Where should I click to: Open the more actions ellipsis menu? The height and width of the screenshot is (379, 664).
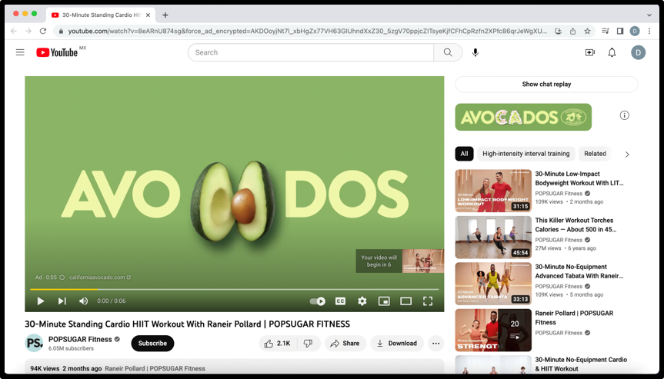435,344
